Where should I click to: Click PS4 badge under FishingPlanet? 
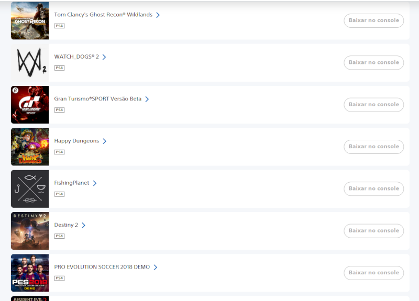pos(59,194)
